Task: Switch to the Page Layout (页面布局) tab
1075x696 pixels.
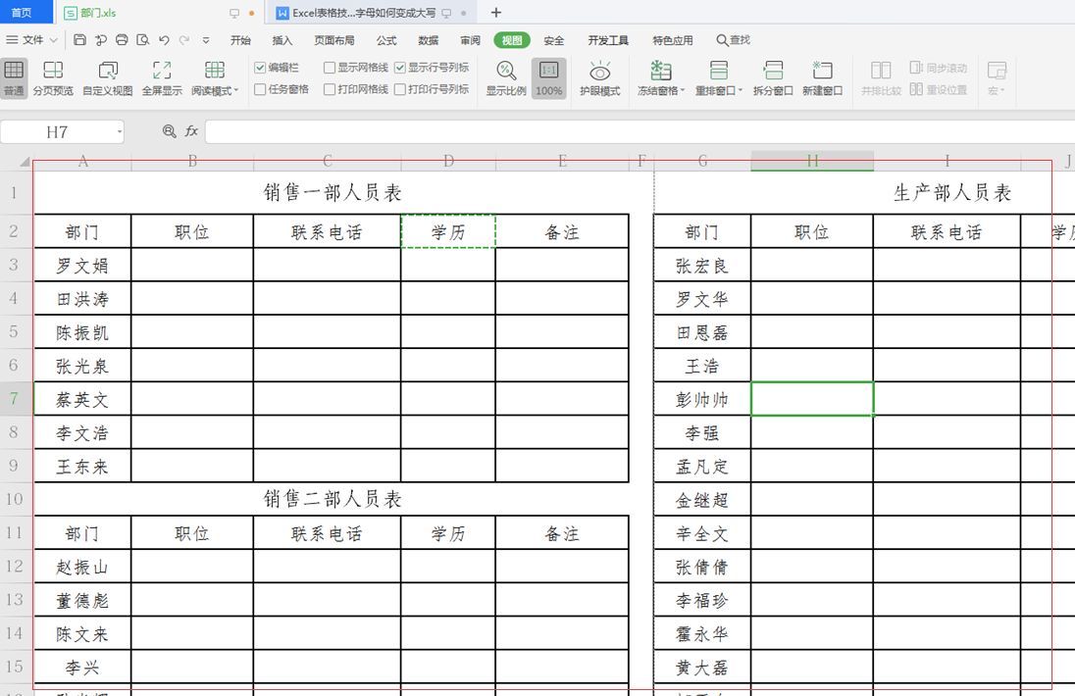Action: [334, 40]
